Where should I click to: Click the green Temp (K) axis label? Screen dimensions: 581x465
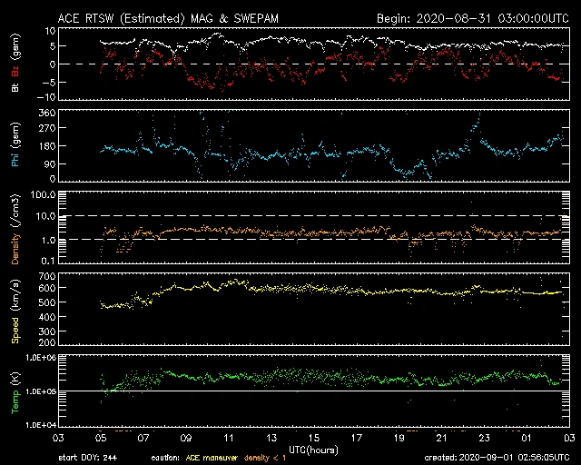[x=15, y=390]
